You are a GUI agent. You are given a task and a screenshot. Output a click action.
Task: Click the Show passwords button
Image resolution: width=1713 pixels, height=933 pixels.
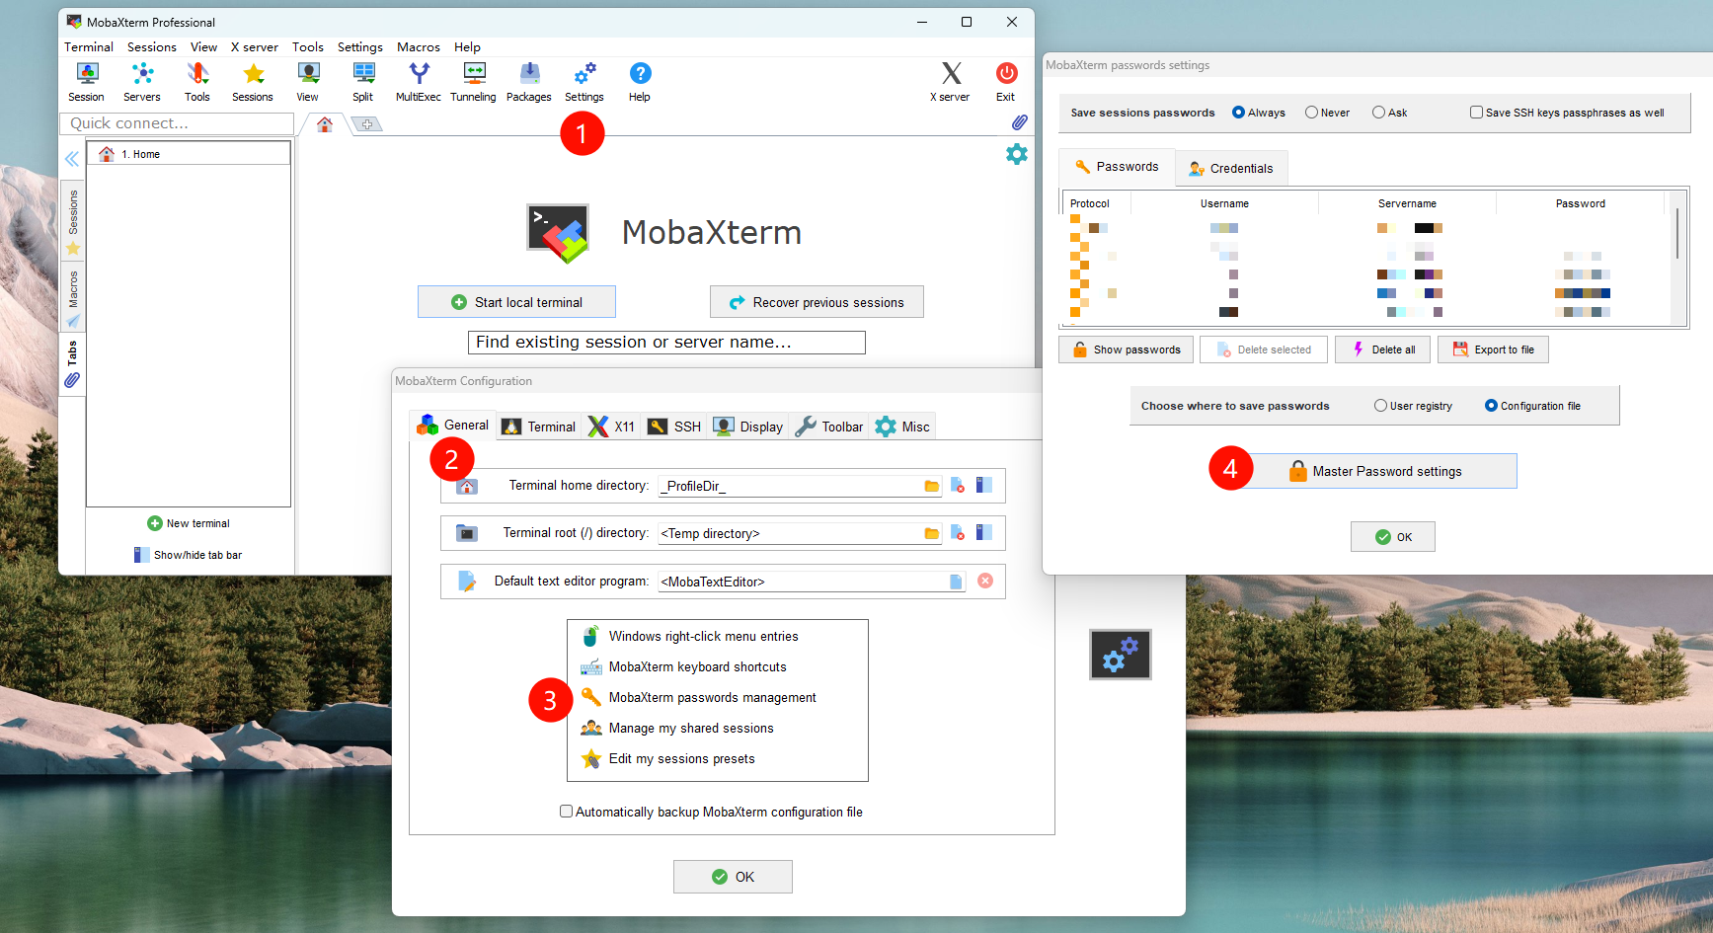tap(1127, 350)
